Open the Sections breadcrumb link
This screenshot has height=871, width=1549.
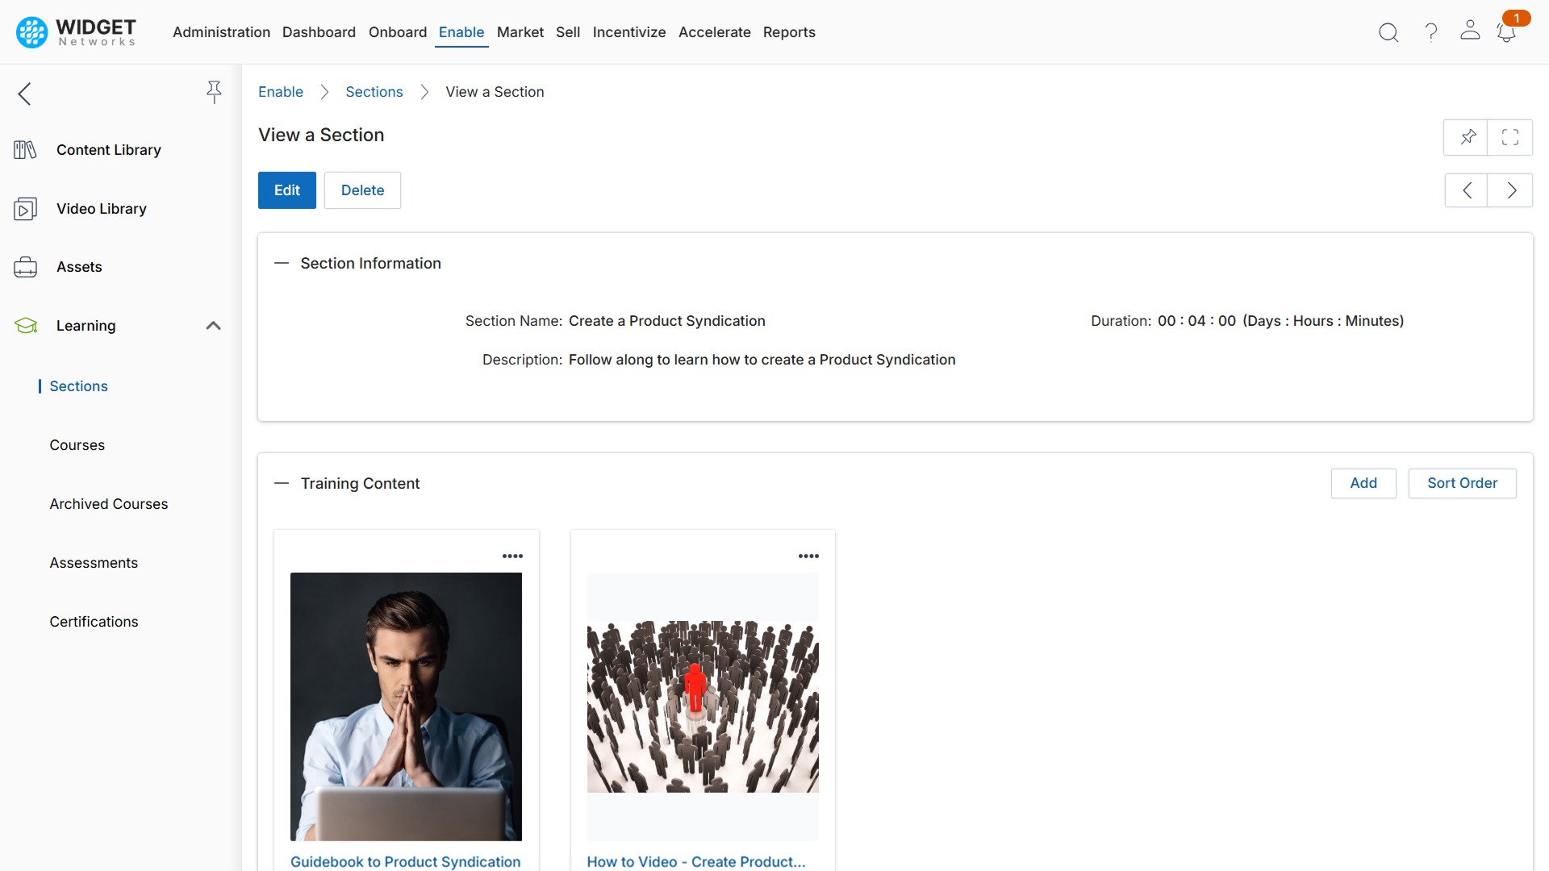pyautogui.click(x=374, y=91)
